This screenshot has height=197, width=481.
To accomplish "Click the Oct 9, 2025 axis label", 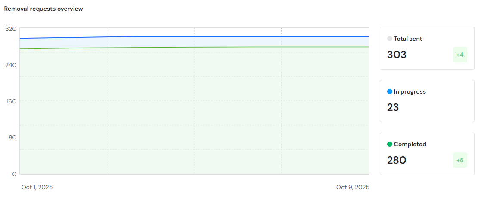I will (x=353, y=187).
